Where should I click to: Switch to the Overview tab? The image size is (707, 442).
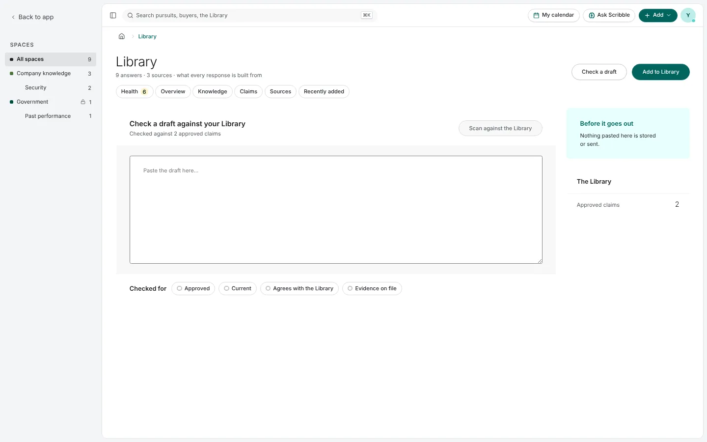pyautogui.click(x=173, y=92)
